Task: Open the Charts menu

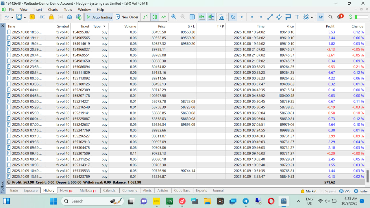Action: pyautogui.click(x=53, y=10)
